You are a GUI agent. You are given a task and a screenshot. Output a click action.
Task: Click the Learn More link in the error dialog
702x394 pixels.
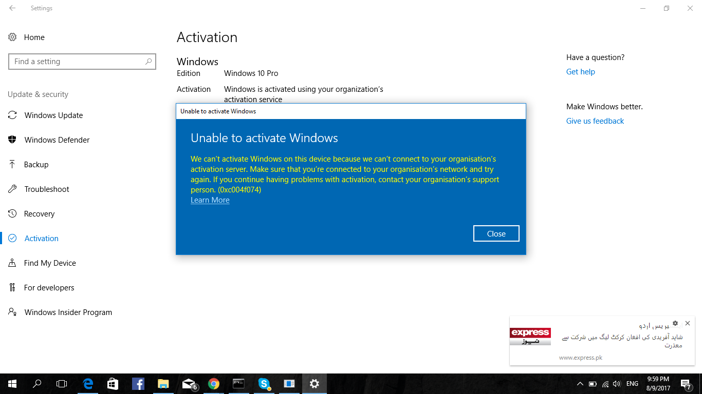click(210, 200)
